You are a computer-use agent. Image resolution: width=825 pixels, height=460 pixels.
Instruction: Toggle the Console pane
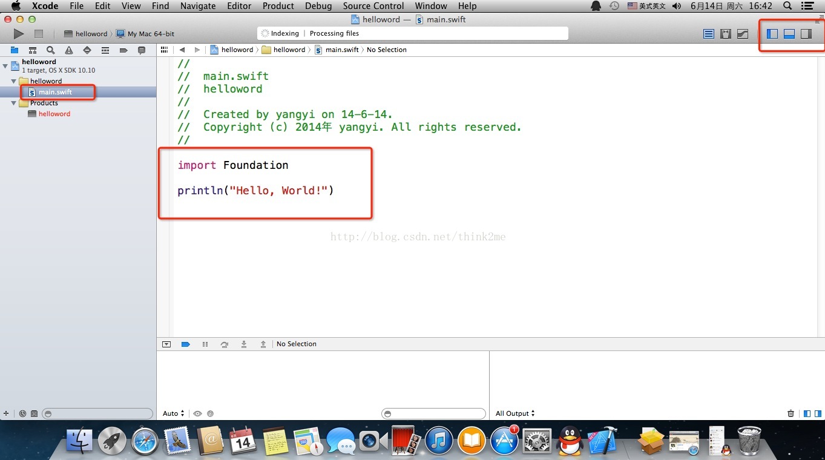tap(818, 413)
